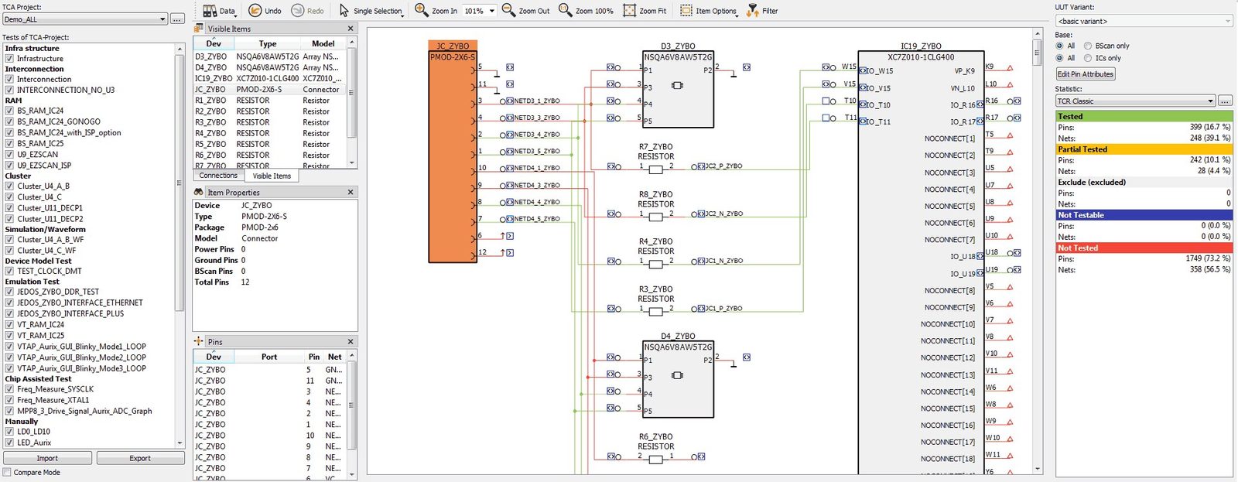Viewport: 1238px width, 482px height.
Task: Click the Zoom Fit icon
Action: click(x=630, y=11)
